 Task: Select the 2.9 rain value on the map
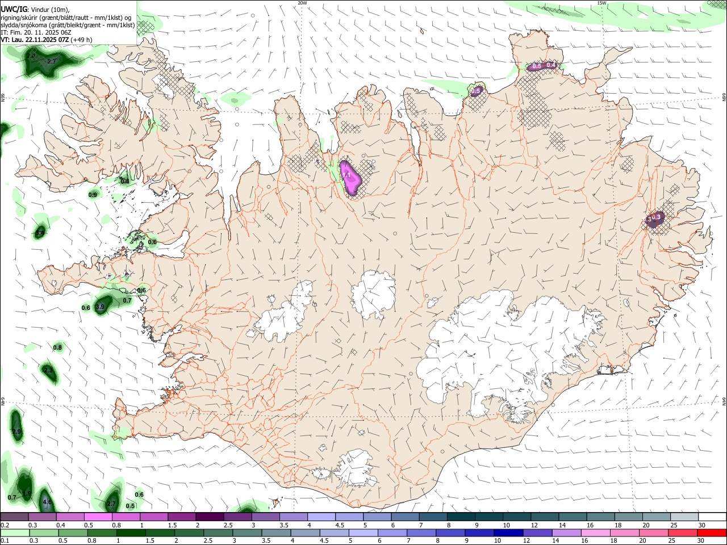[16, 432]
